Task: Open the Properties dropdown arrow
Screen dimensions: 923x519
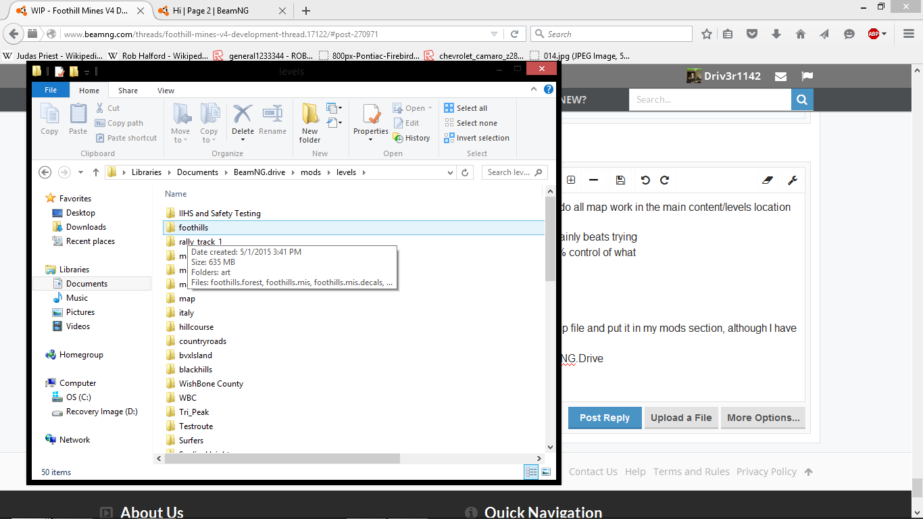Action: tap(370, 140)
